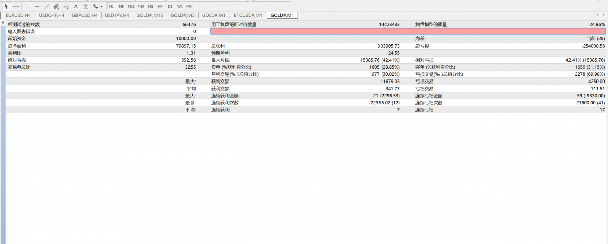Activate the crosshair tool
This screenshot has height=244, width=608.
pyautogui.click(x=16, y=6)
